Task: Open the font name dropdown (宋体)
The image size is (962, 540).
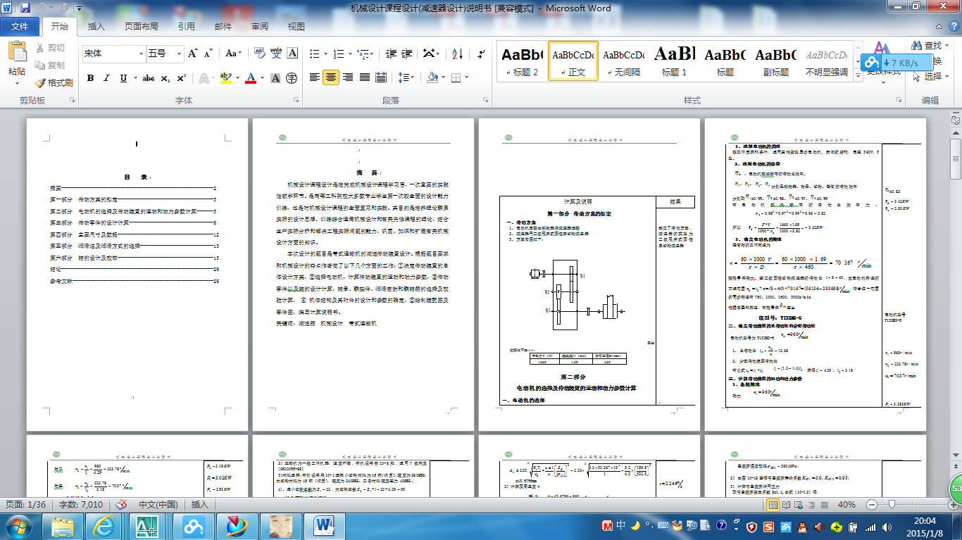Action: click(139, 54)
